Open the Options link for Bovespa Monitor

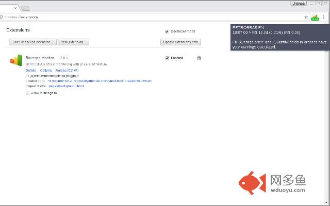pyautogui.click(x=46, y=71)
